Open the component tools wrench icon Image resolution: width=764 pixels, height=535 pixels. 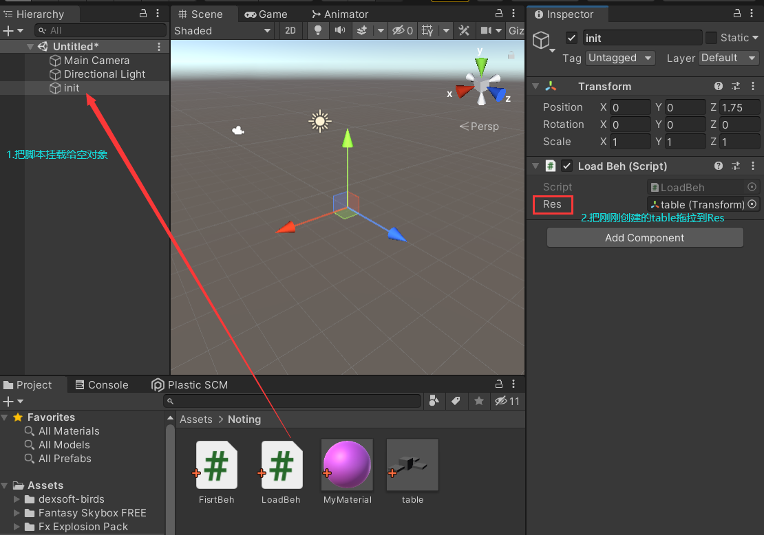pos(464,31)
